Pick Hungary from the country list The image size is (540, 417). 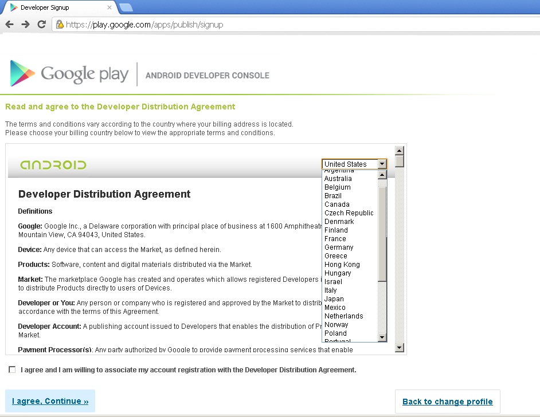[x=350, y=273]
